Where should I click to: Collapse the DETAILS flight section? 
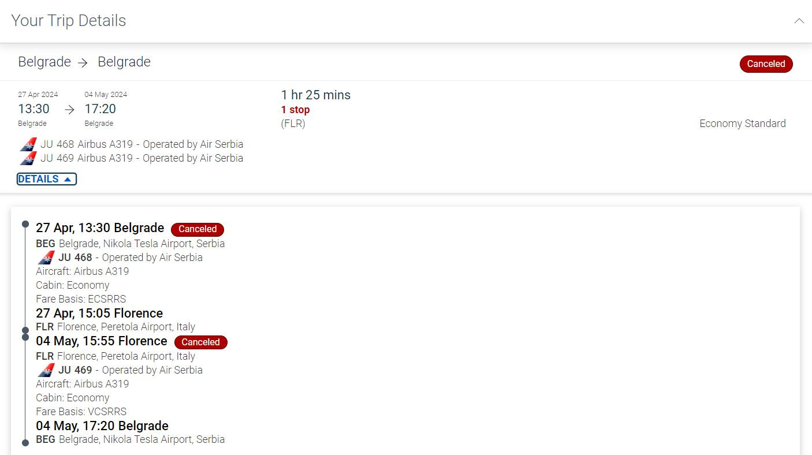tap(47, 179)
